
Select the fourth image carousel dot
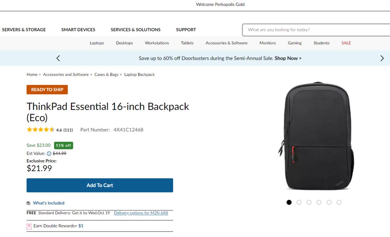[319, 202]
